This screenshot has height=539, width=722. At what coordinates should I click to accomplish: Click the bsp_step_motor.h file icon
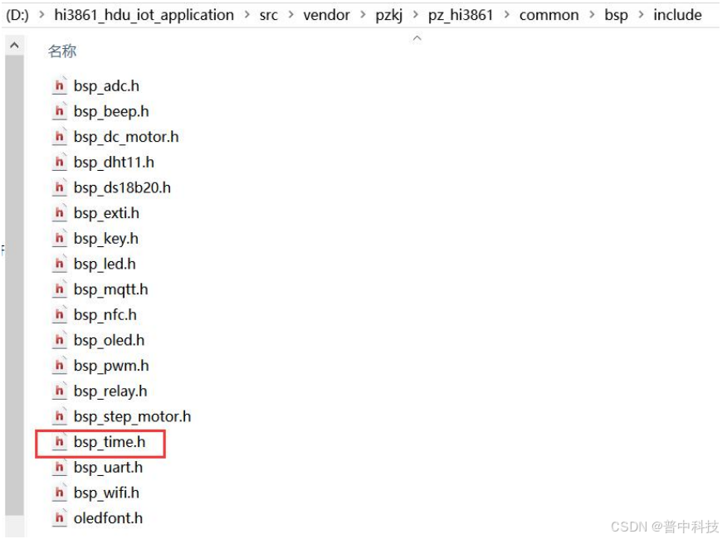click(60, 416)
